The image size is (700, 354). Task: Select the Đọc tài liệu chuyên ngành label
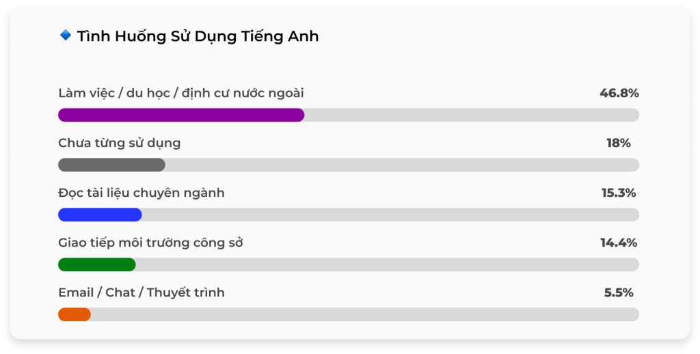[142, 193]
